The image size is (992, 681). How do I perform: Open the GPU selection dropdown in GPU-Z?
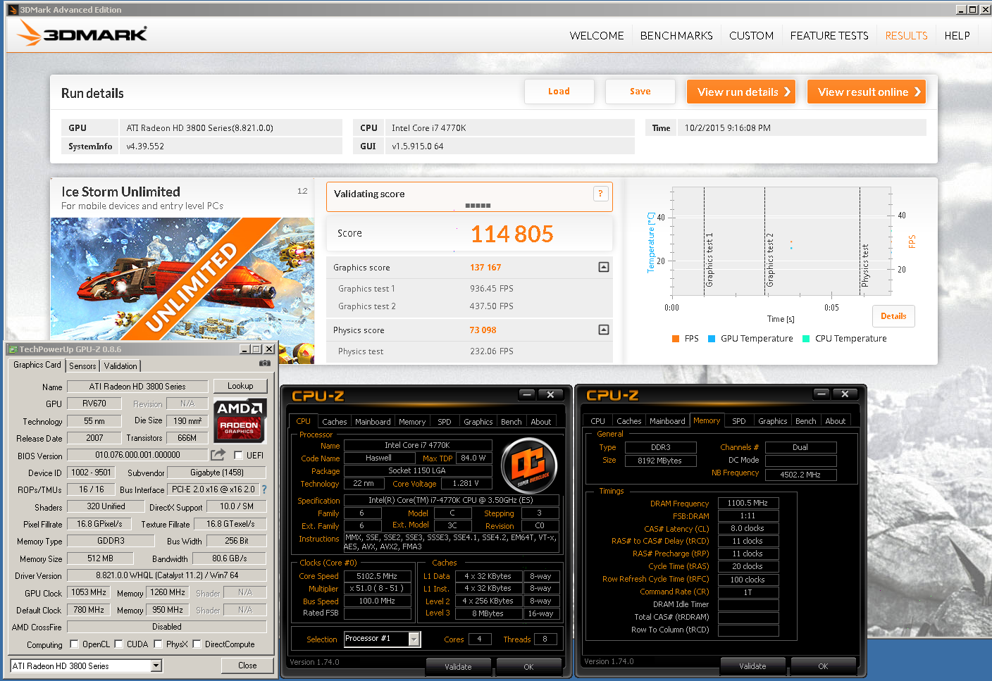156,666
